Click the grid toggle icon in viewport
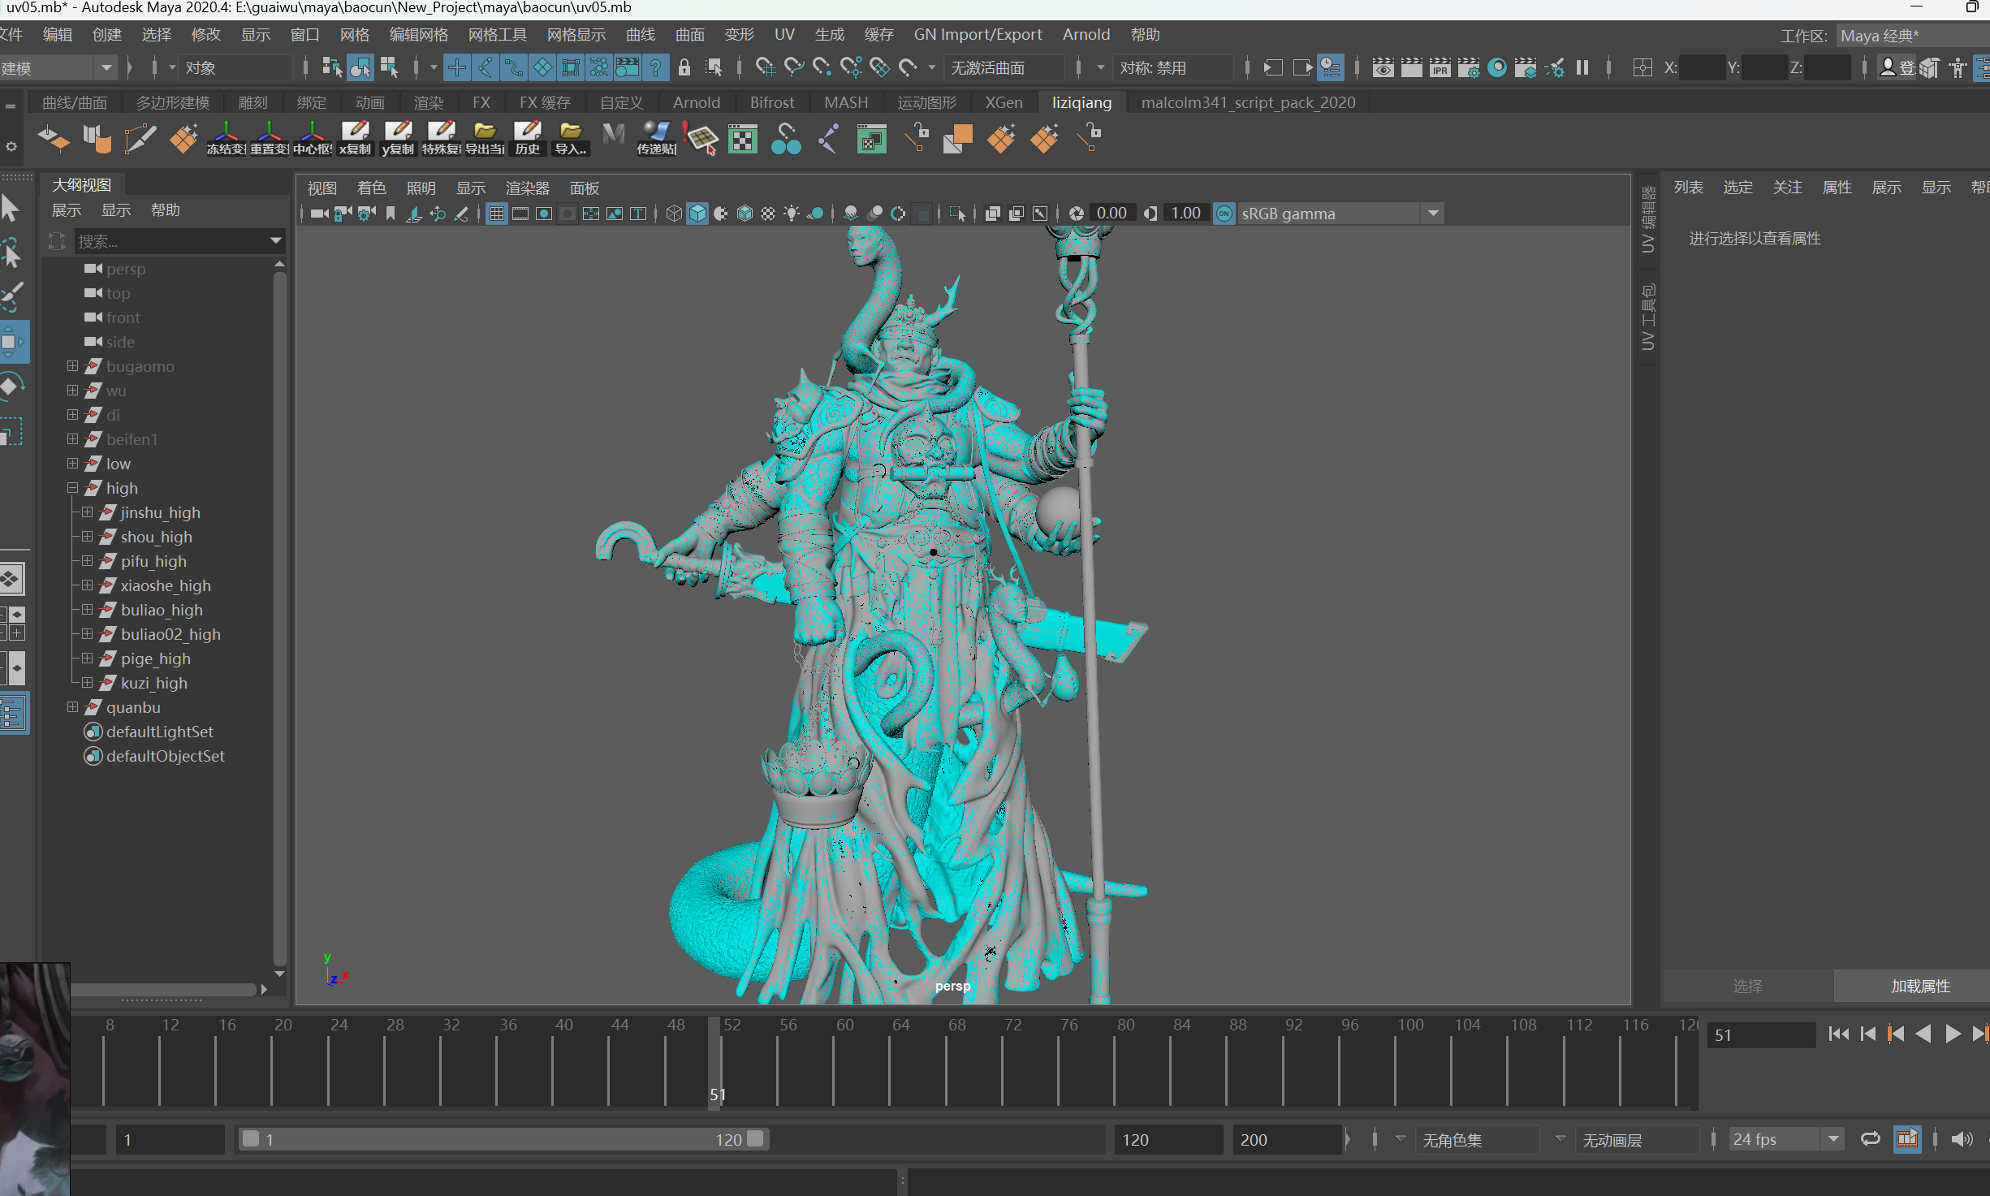The height and width of the screenshot is (1196, 1990). (x=497, y=214)
